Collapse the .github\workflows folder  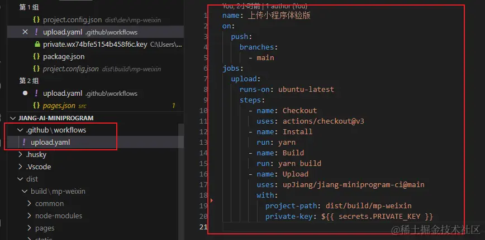[21, 130]
